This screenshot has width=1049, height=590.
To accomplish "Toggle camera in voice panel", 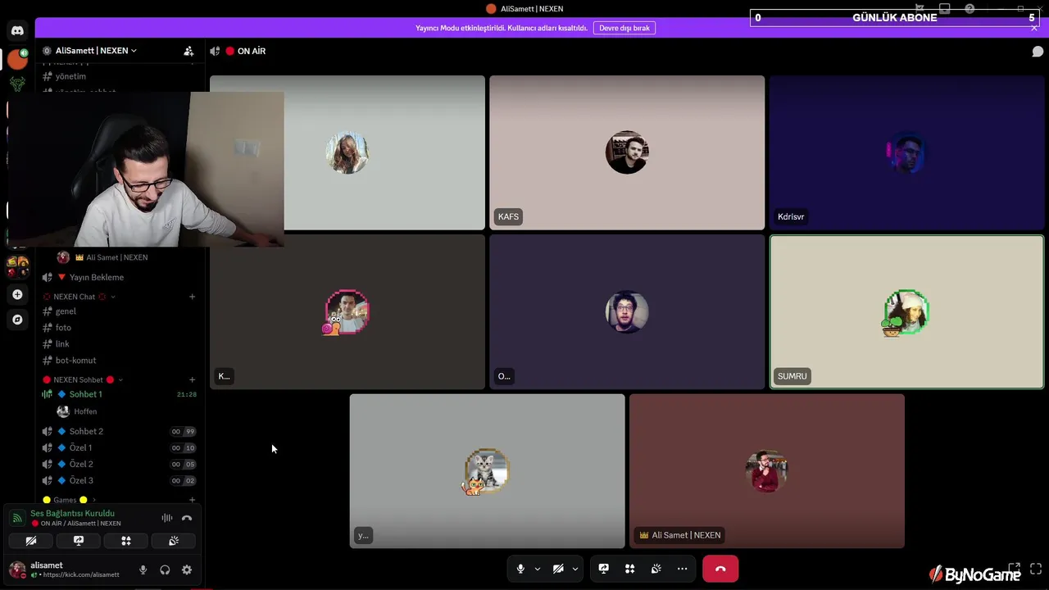I will pyautogui.click(x=31, y=541).
